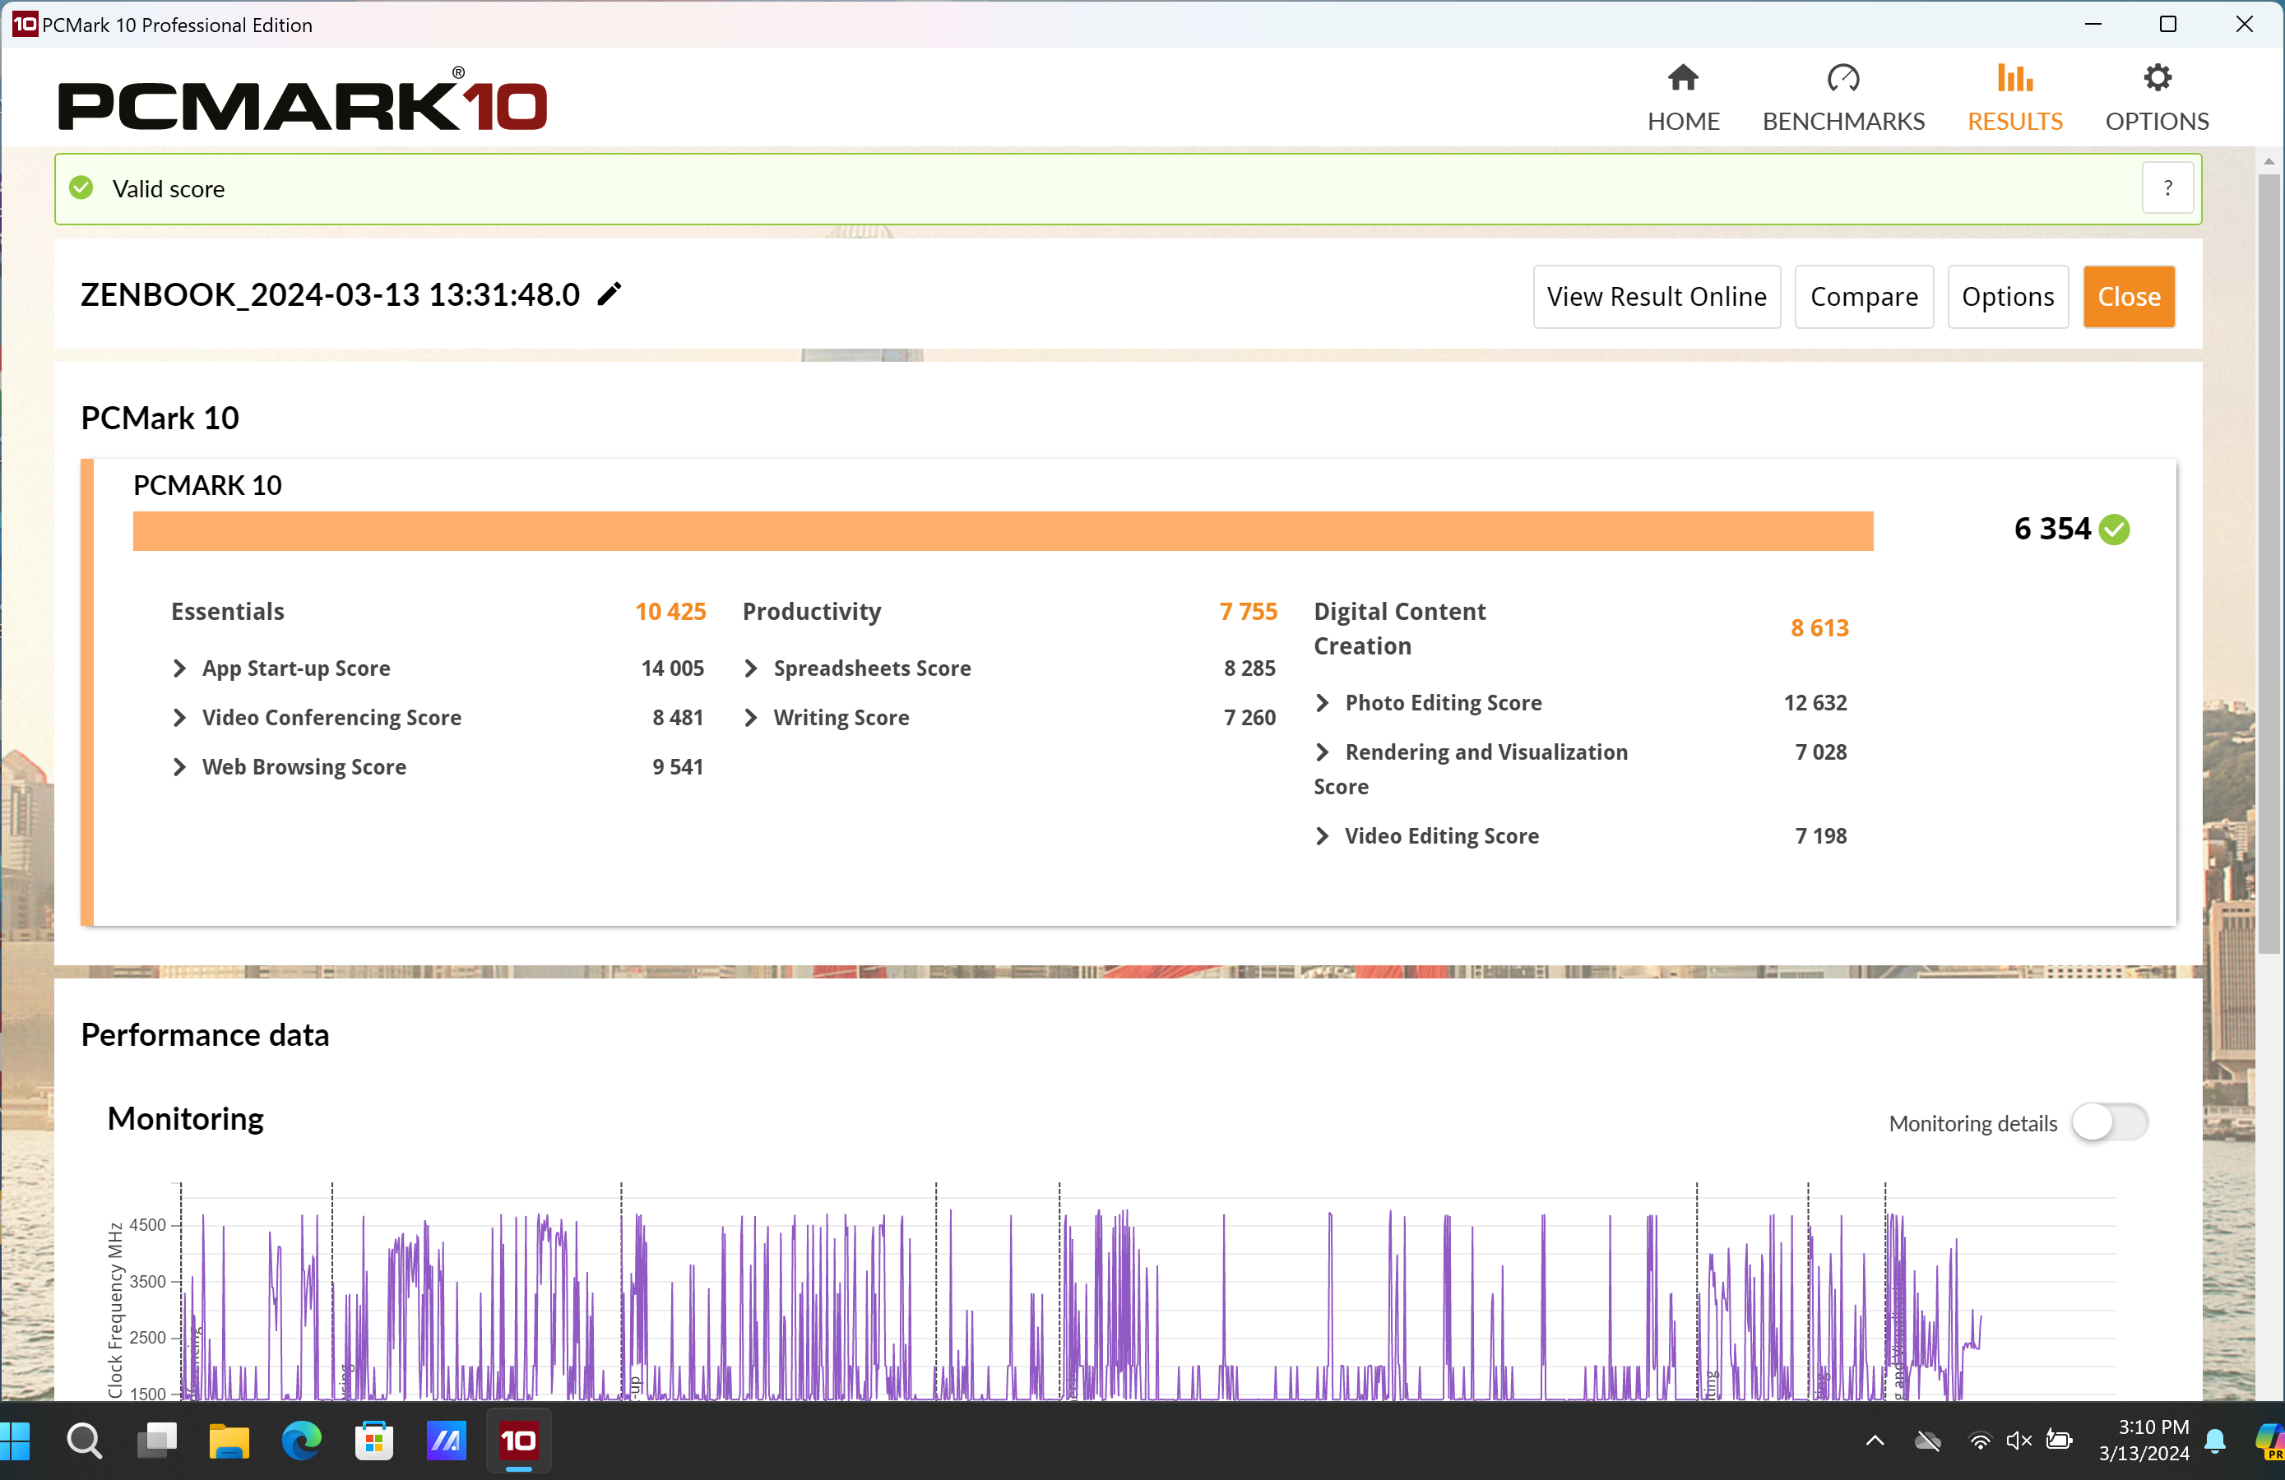Click the battery tray icon

tap(2060, 1441)
